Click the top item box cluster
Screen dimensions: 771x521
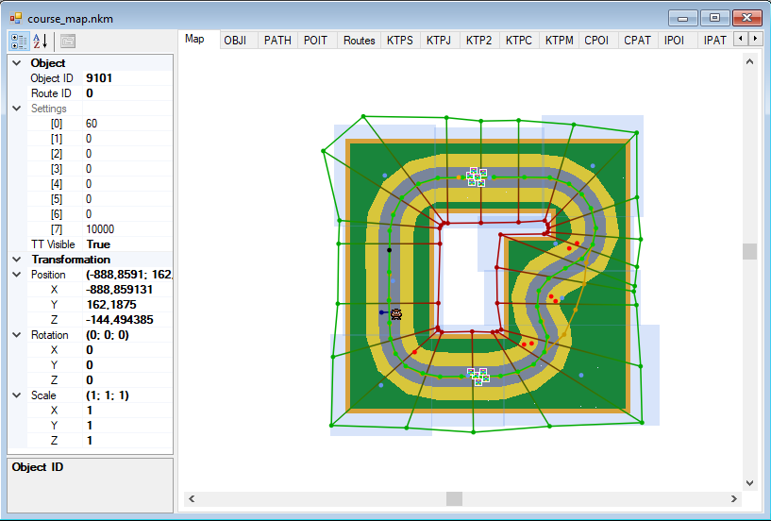tap(477, 176)
